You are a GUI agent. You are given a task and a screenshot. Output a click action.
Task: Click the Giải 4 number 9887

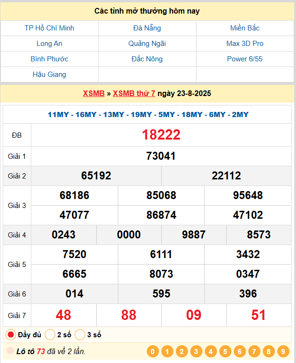tap(194, 235)
